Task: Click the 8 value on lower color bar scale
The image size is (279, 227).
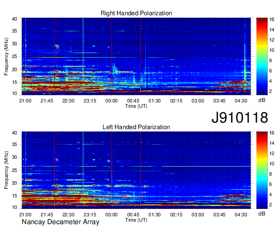Action: click(x=270, y=174)
